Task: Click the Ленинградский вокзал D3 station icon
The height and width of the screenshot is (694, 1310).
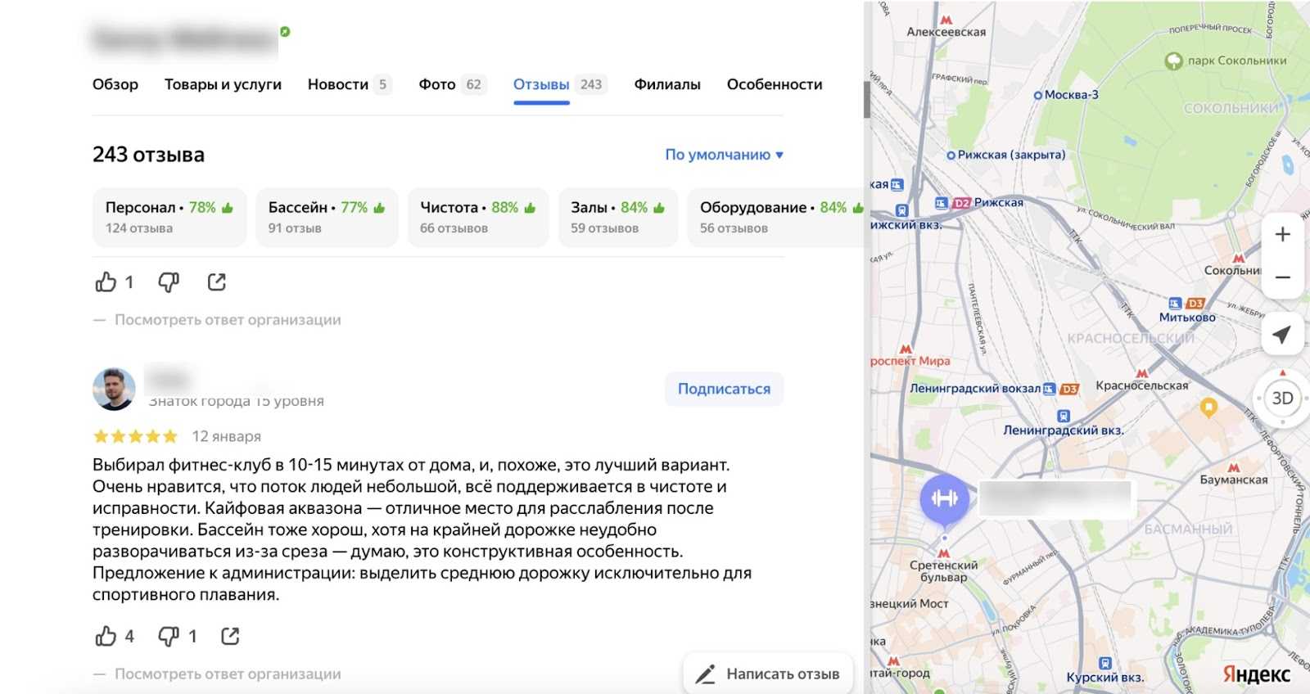Action: pyautogui.click(x=1069, y=390)
